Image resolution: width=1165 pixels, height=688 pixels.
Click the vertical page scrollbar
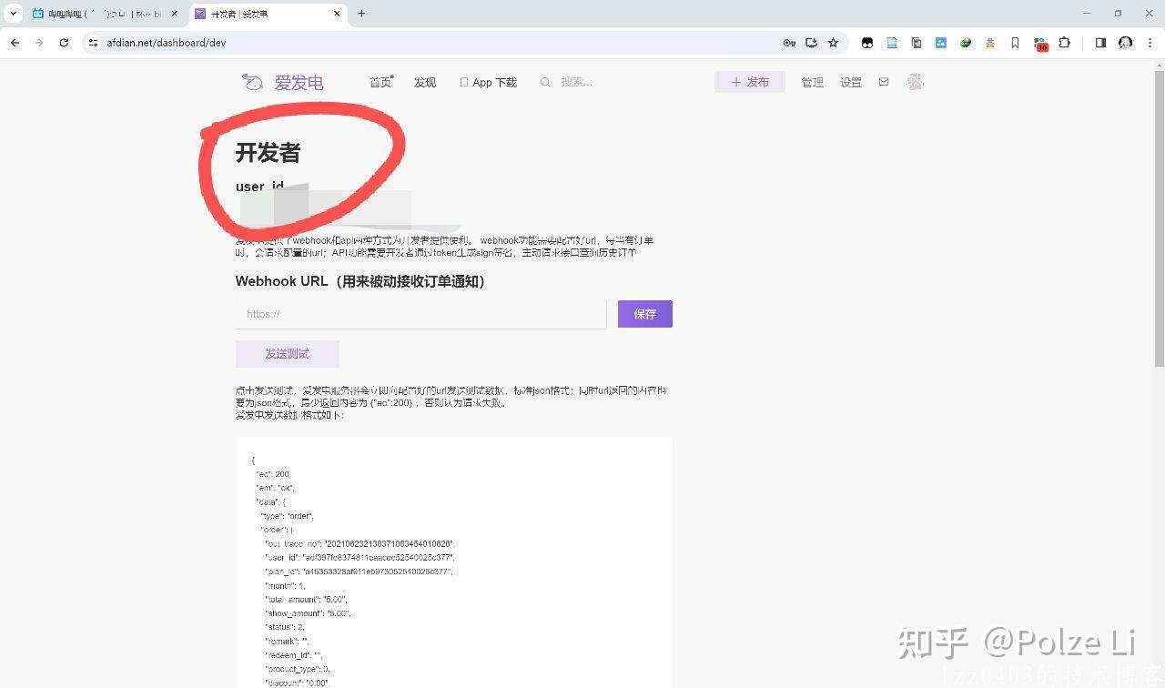pyautogui.click(x=1159, y=218)
